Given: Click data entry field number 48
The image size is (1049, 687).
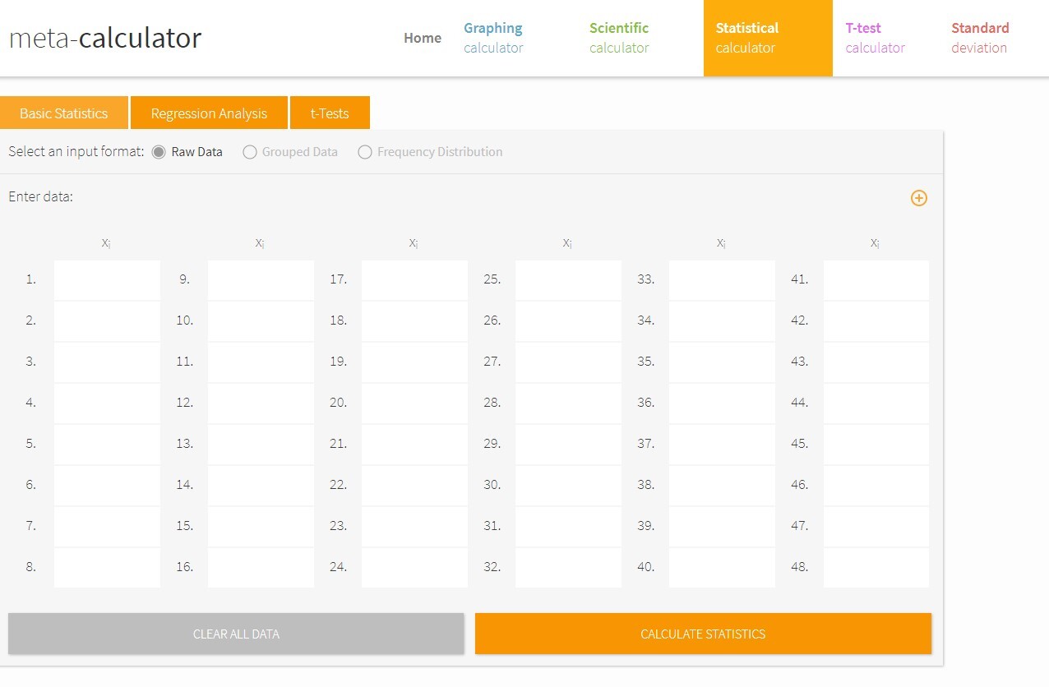Looking at the screenshot, I should click(876, 566).
